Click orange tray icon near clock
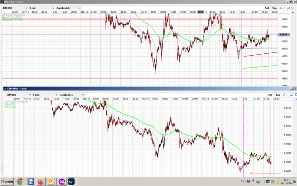 pos(278,182)
